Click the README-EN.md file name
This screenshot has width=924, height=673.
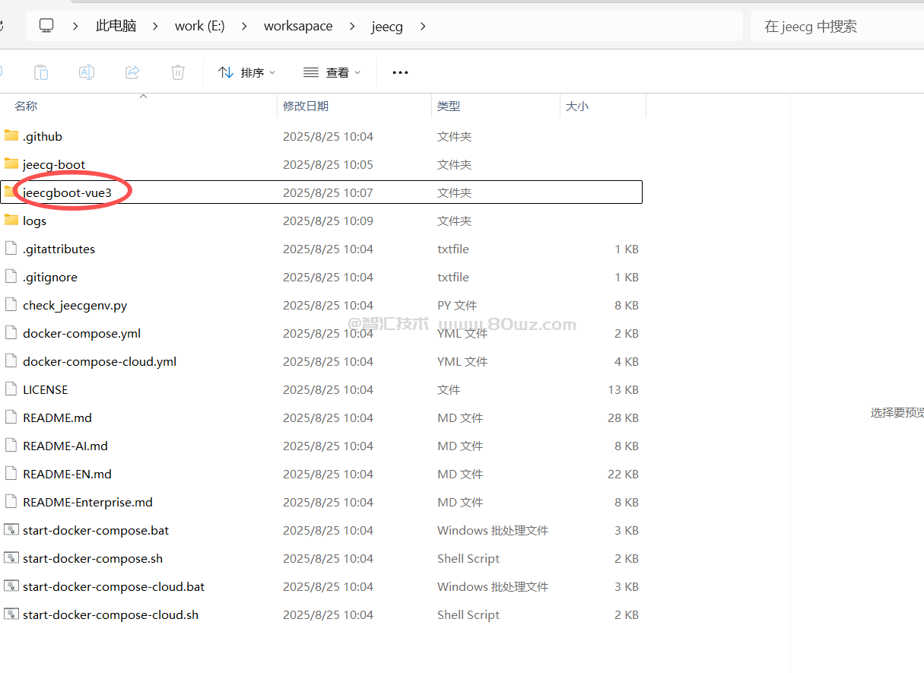pyautogui.click(x=67, y=474)
